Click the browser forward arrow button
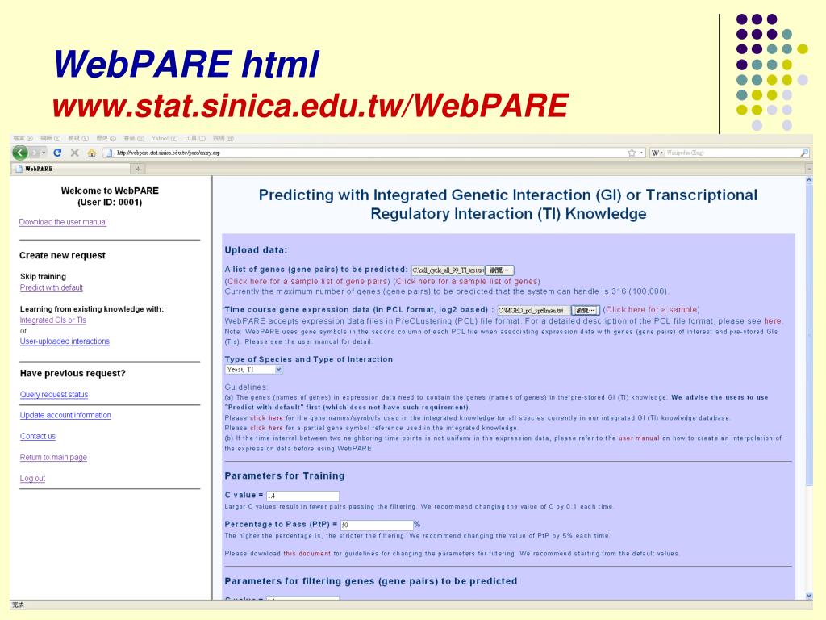The height and width of the screenshot is (620, 826). (34, 153)
